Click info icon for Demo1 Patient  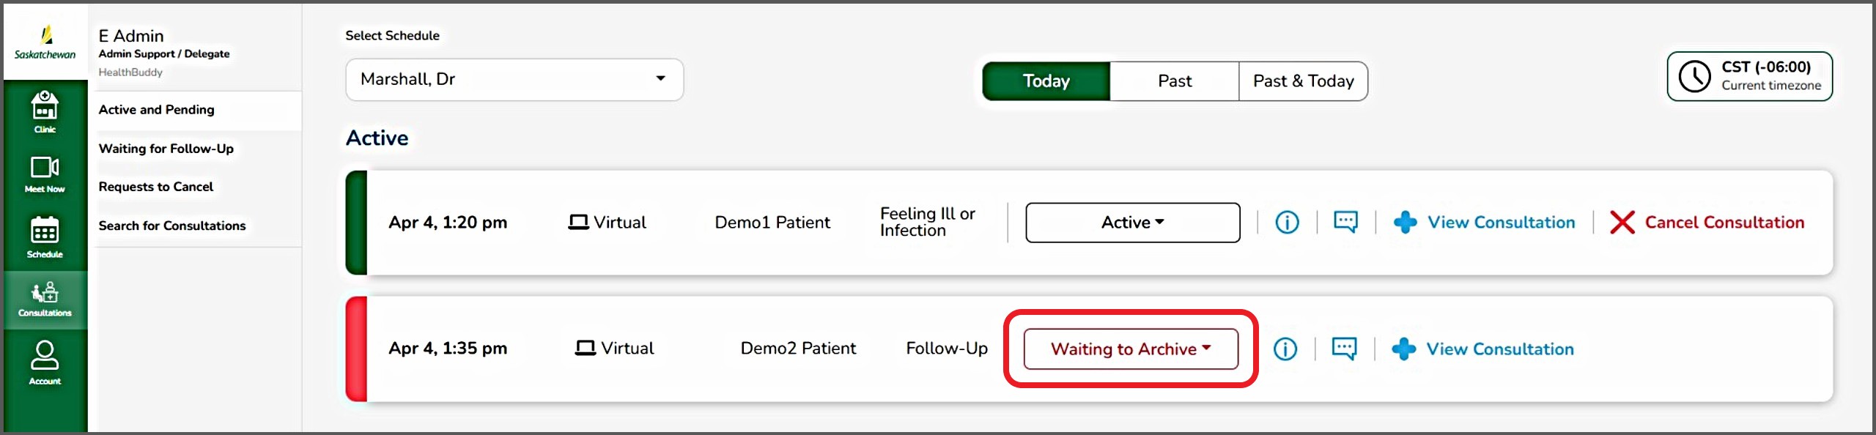1287,222
